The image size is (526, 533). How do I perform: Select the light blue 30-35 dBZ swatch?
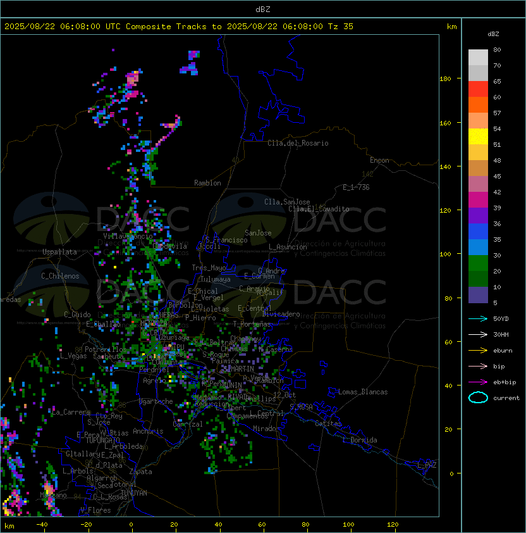pos(478,247)
